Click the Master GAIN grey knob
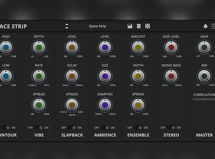This screenshot has height=159, width=215. point(204,47)
